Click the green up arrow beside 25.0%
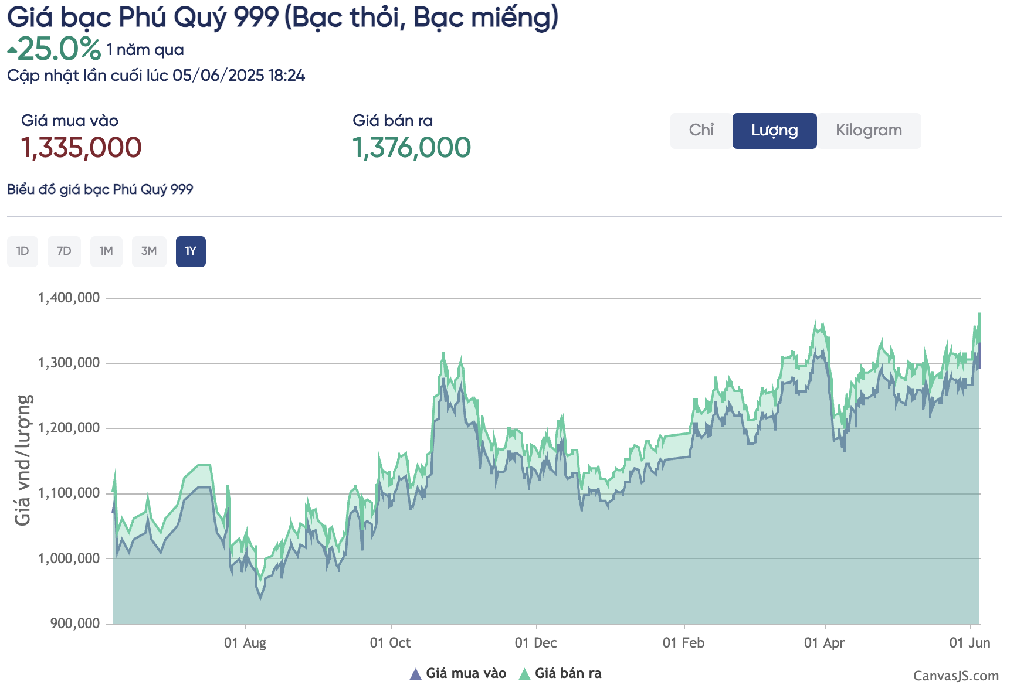This screenshot has width=1017, height=695. [x=12, y=50]
